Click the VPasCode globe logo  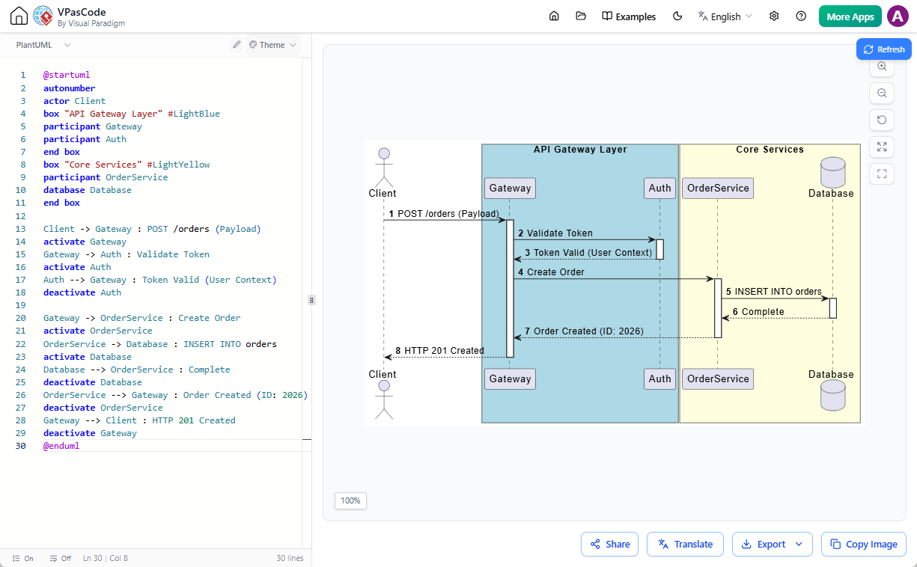click(43, 16)
